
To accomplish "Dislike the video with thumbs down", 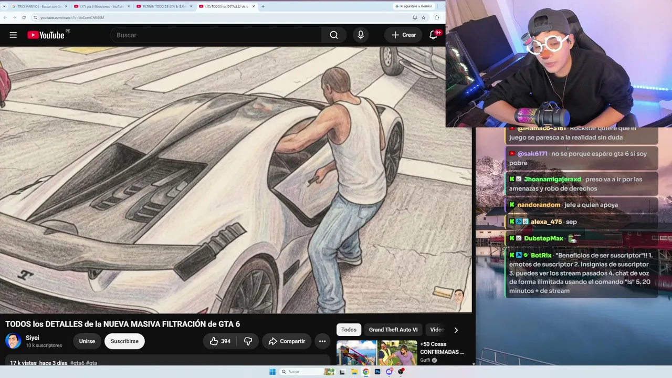I will 248,341.
